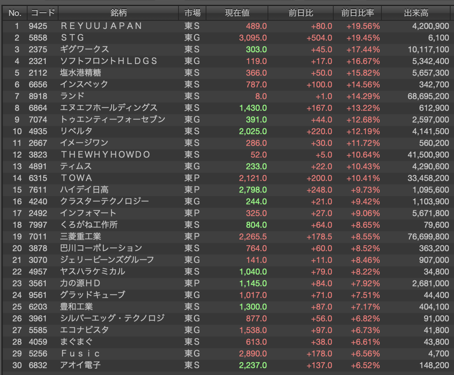Click イメージワン stock name

click(x=84, y=143)
